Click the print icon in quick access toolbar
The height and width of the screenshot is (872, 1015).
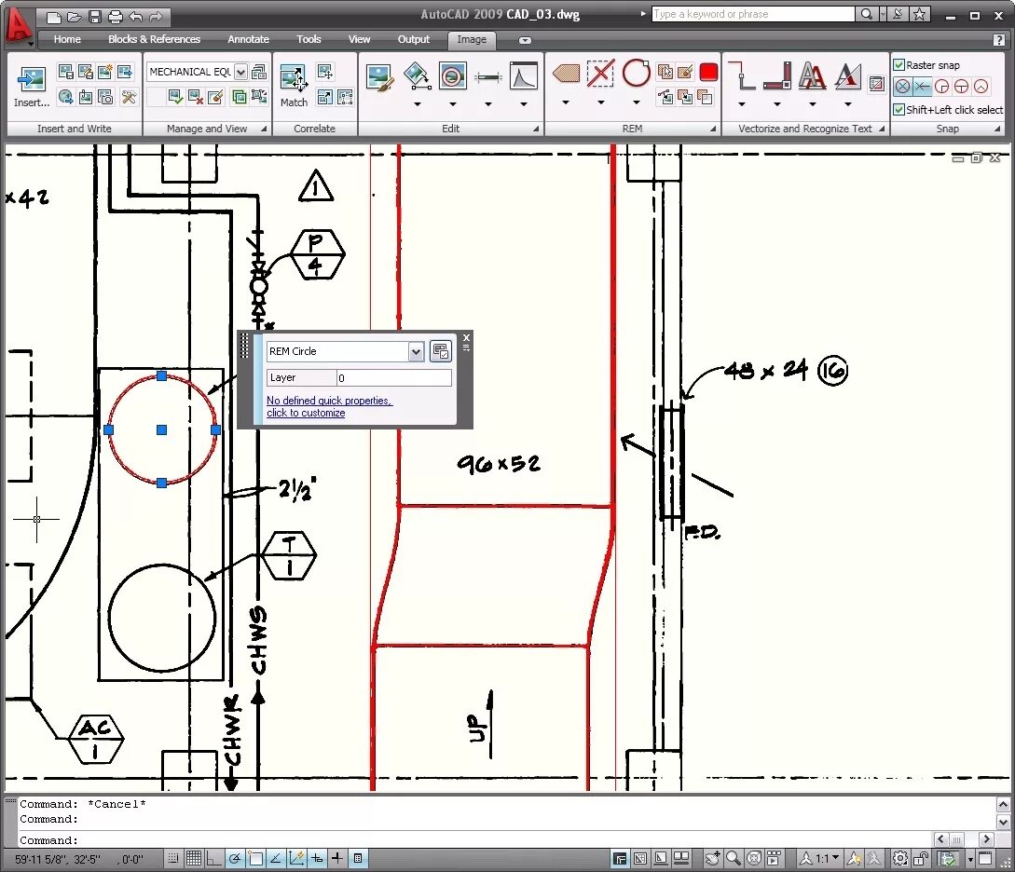coord(116,17)
